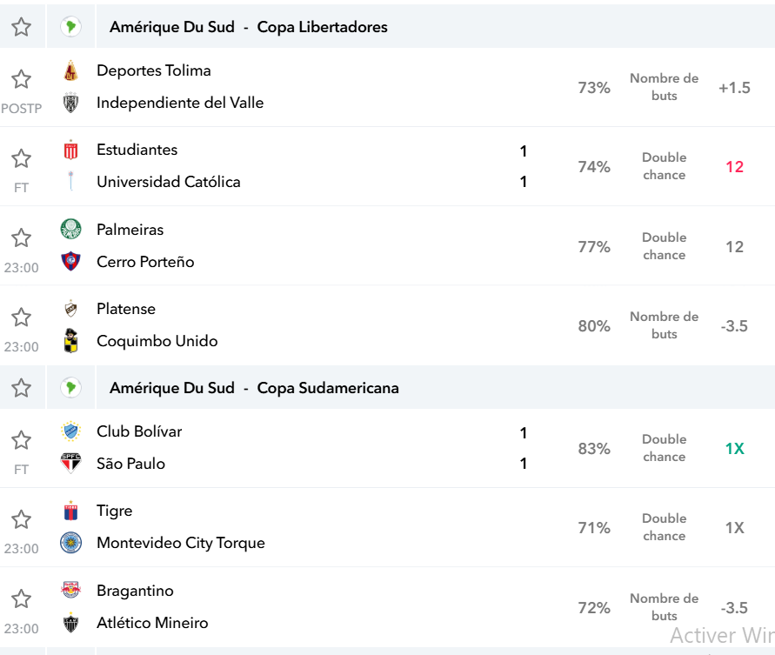Select the Atlético Mineiro team name
This screenshot has height=655, width=775.
pyautogui.click(x=152, y=623)
